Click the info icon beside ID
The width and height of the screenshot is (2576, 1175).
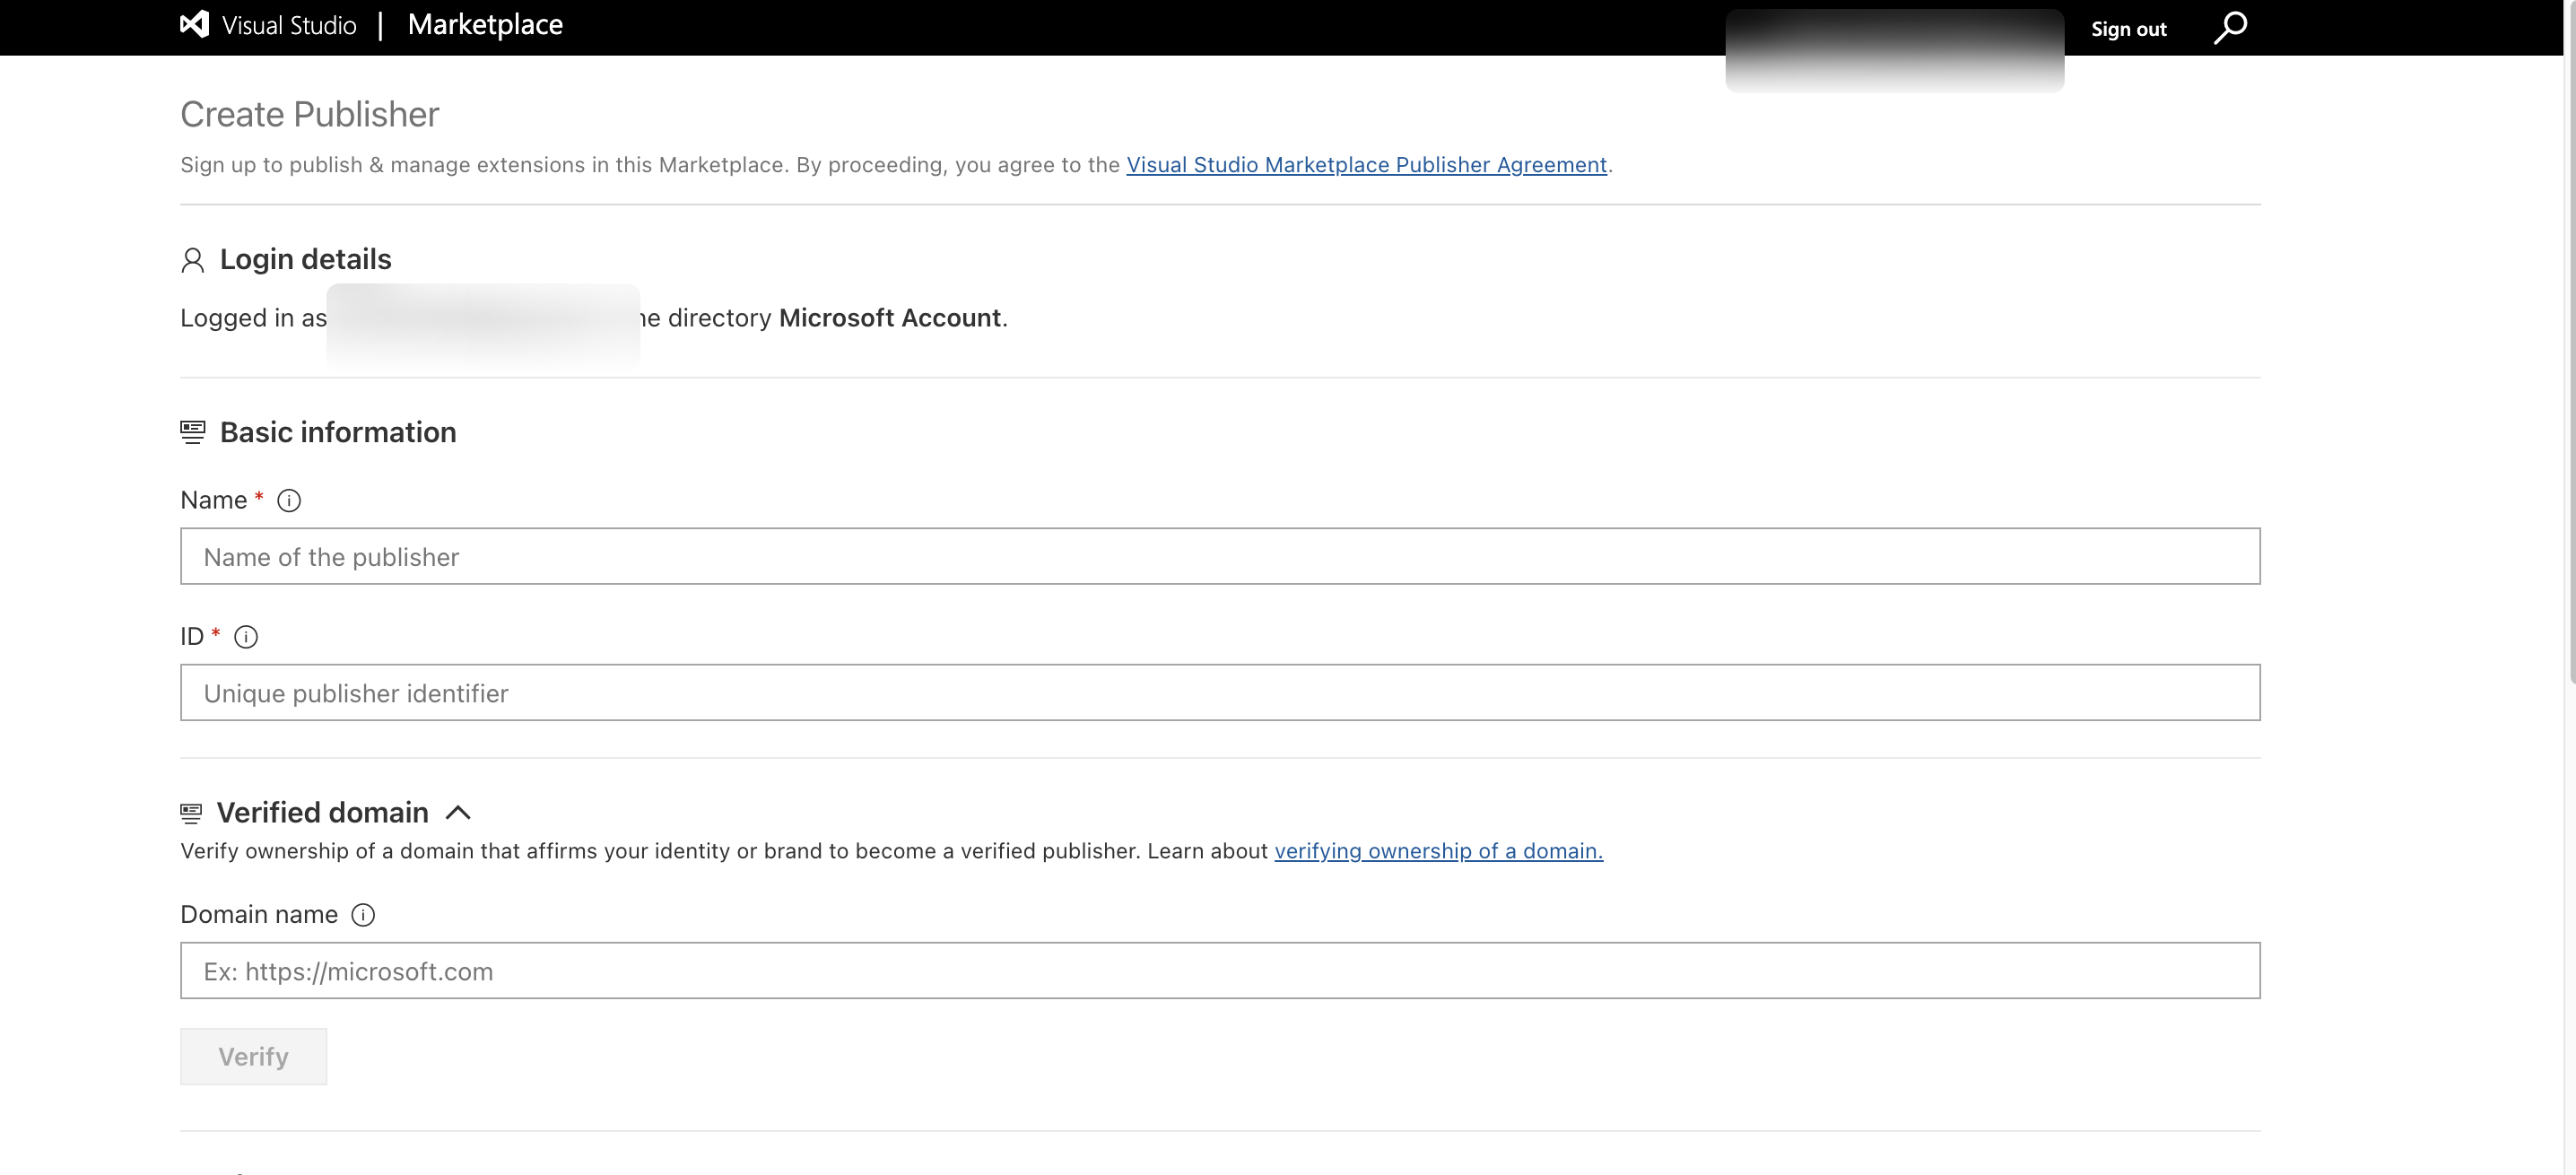pyautogui.click(x=246, y=637)
